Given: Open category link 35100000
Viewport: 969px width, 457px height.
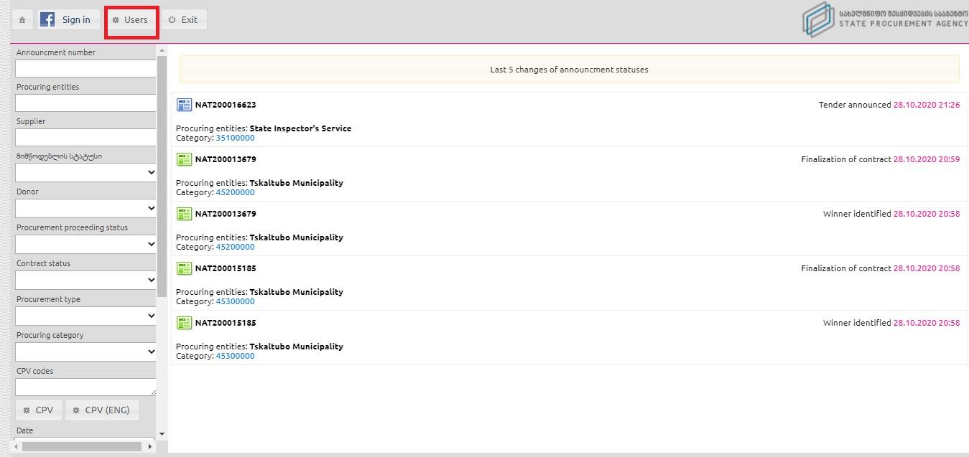Looking at the screenshot, I should (x=235, y=138).
